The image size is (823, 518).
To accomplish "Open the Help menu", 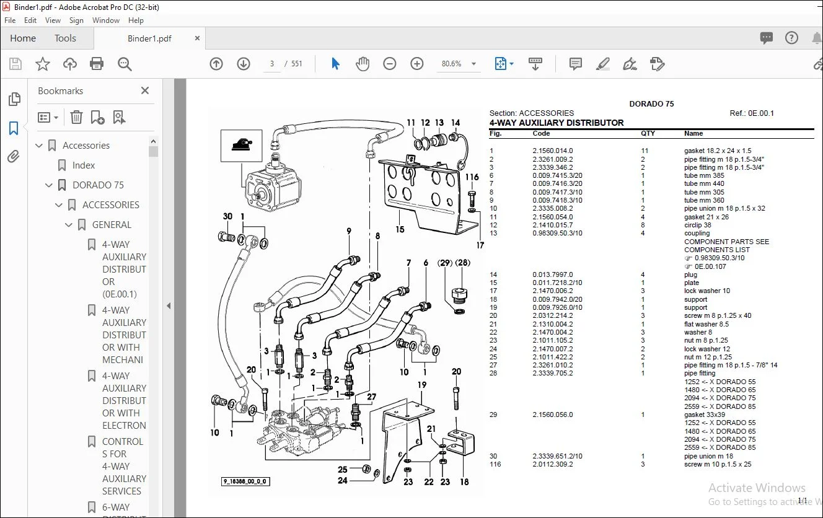I will click(x=136, y=20).
